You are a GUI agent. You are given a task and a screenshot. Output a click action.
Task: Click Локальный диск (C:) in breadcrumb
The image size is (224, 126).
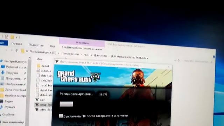click(43, 52)
